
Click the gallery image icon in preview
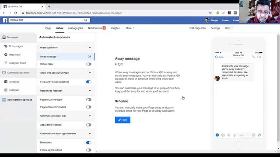pos(229,135)
